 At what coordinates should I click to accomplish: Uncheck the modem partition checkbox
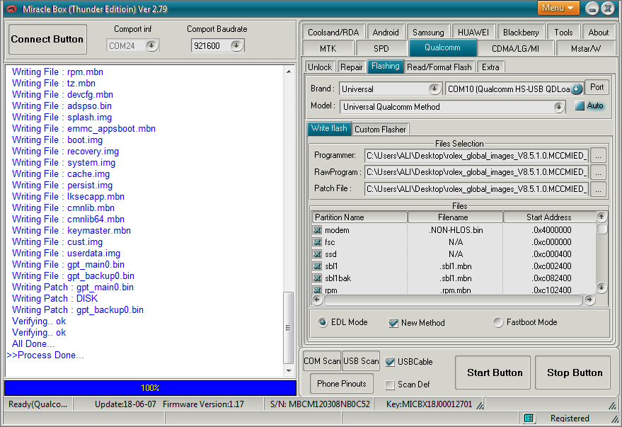pos(317,230)
